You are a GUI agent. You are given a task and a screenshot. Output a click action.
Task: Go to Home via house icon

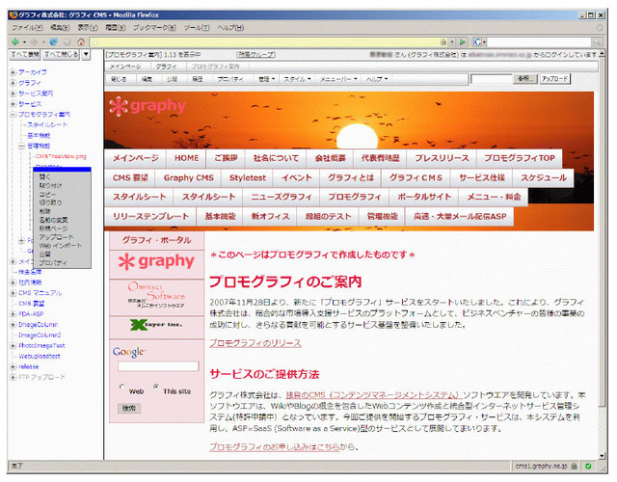click(x=81, y=41)
